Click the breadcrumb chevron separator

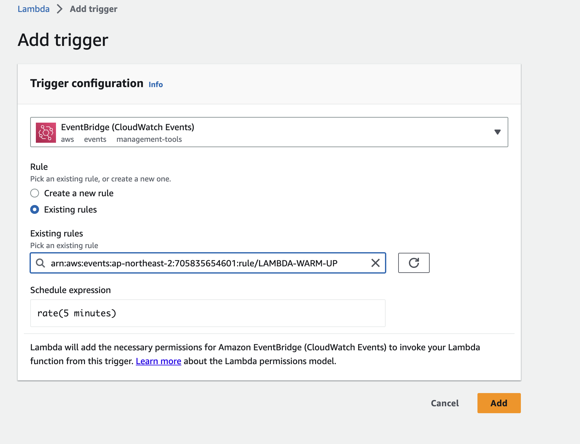(x=59, y=9)
